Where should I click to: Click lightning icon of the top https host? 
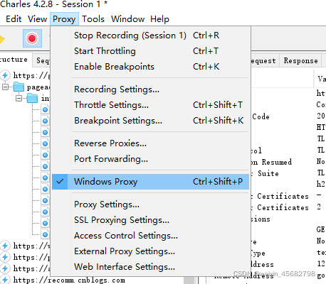pos(5,75)
